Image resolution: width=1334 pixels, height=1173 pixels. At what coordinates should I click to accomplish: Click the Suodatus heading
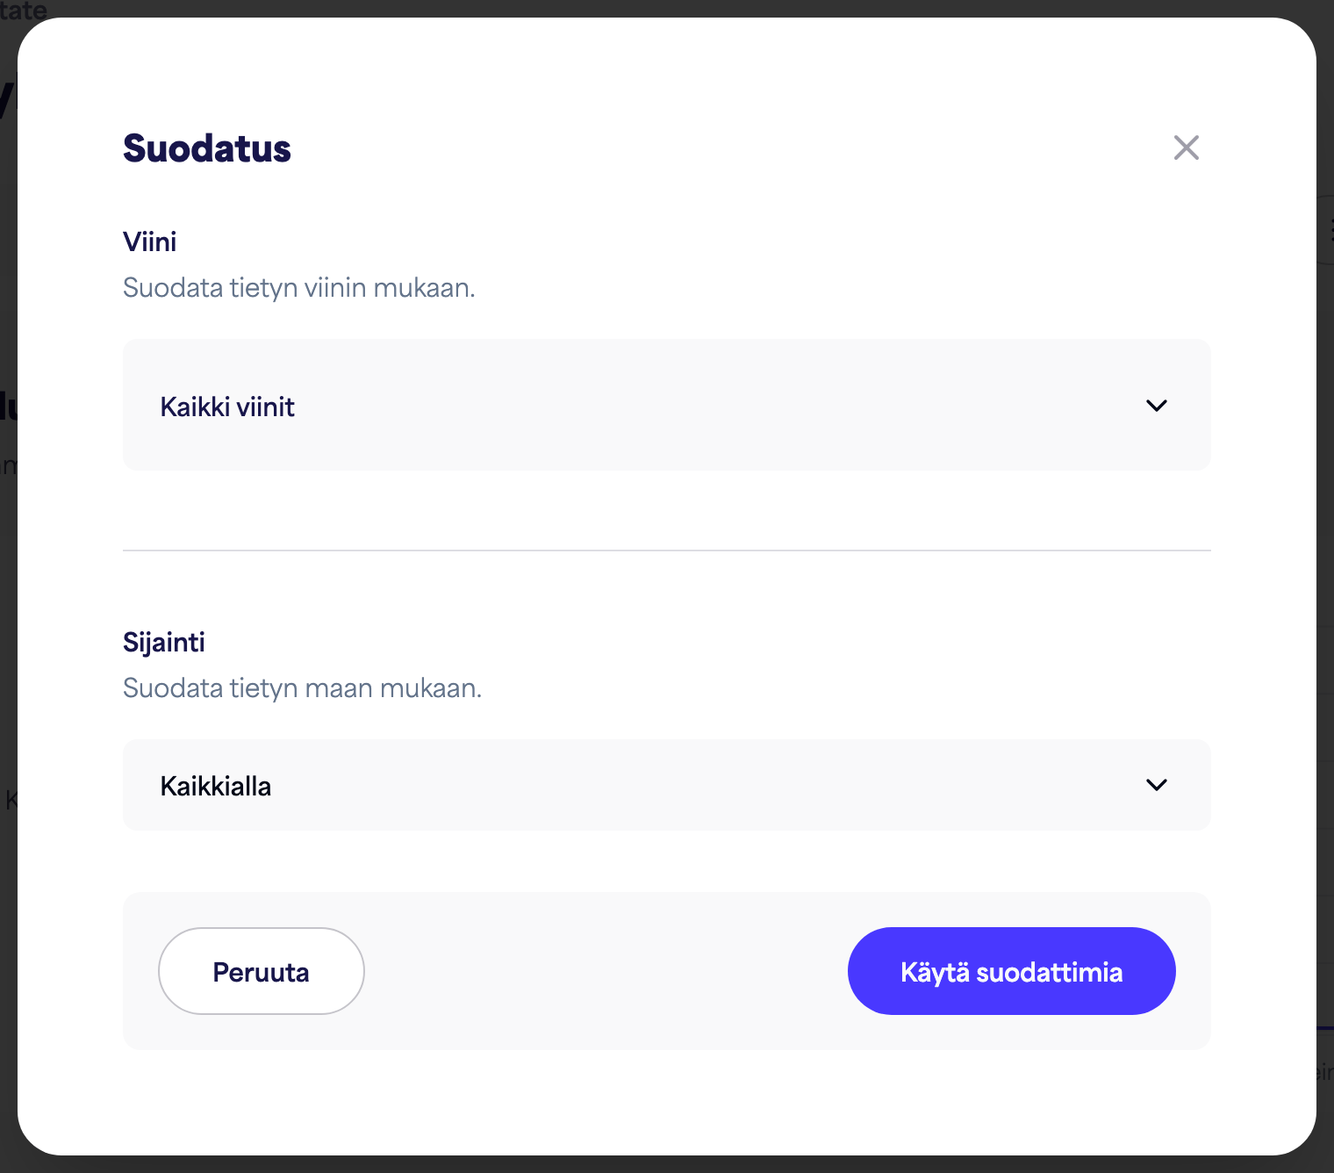coord(207,148)
